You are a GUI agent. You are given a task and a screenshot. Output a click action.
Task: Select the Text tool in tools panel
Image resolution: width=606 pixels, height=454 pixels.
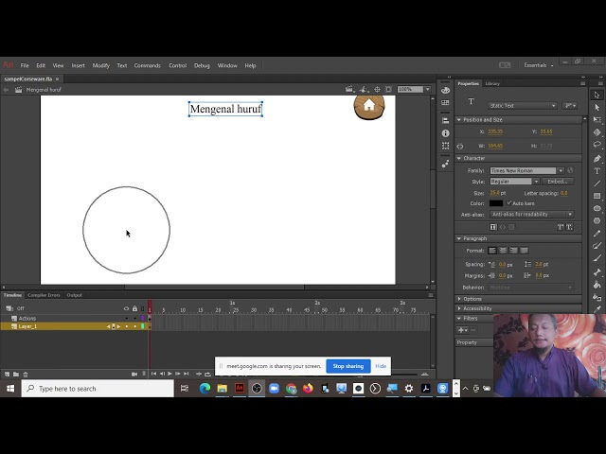coord(597,170)
